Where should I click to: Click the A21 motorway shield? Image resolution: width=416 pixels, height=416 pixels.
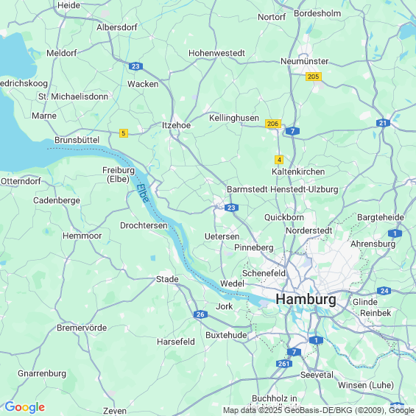[383, 123]
